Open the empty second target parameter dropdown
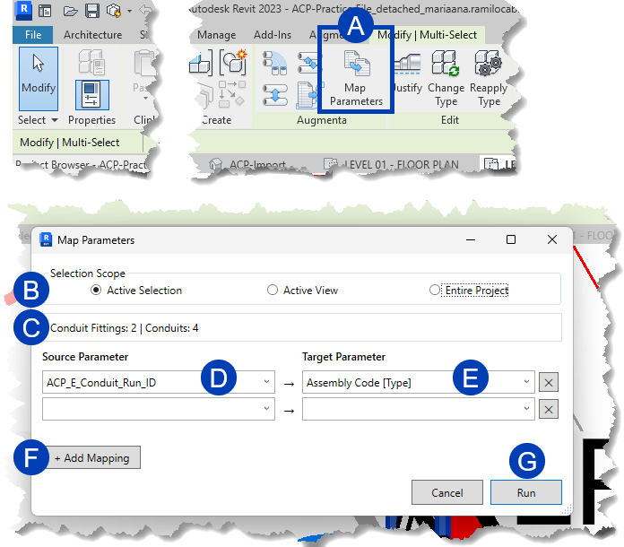 tap(419, 409)
